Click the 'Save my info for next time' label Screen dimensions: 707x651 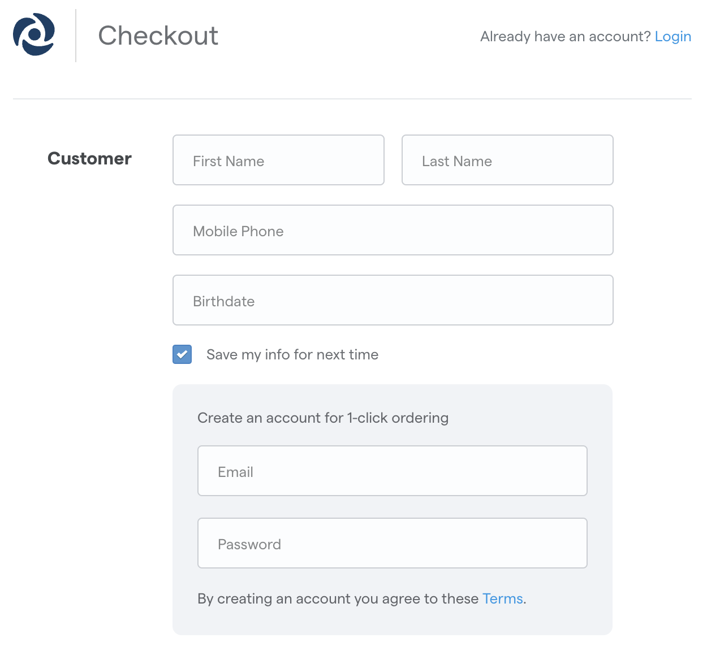[x=292, y=354]
